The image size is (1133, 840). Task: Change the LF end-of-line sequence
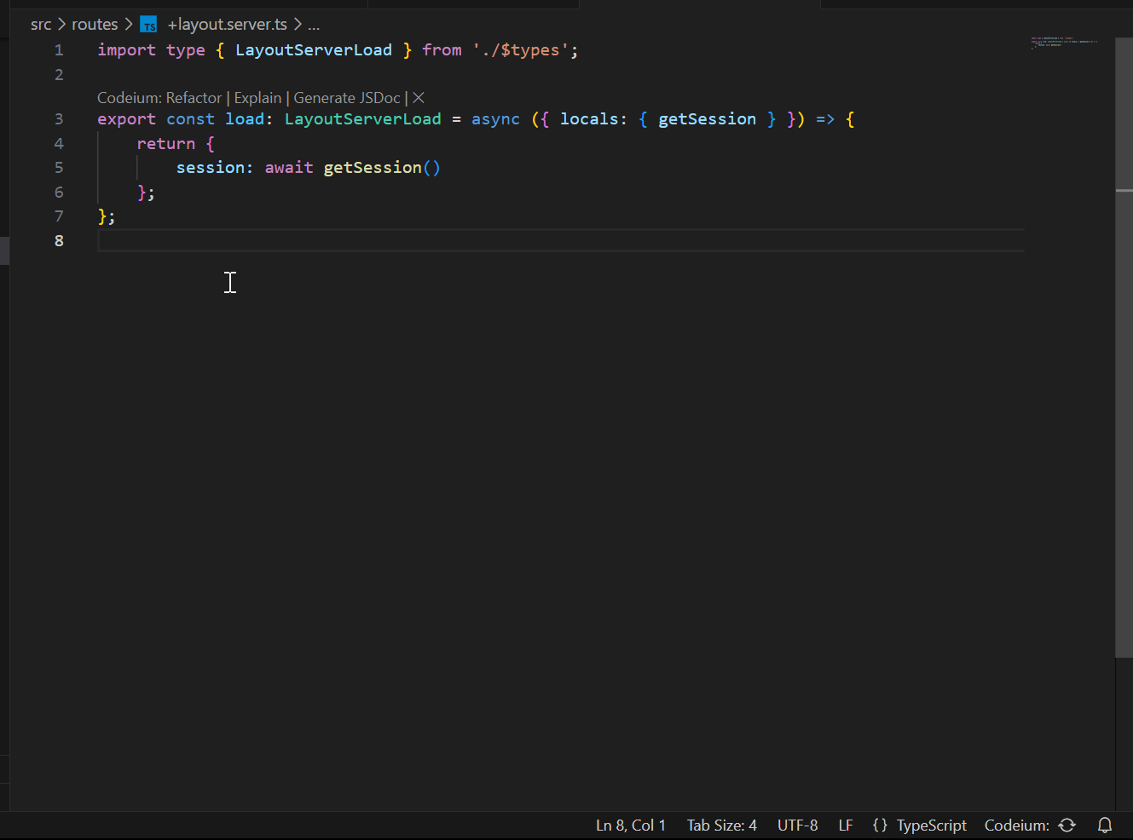846,826
